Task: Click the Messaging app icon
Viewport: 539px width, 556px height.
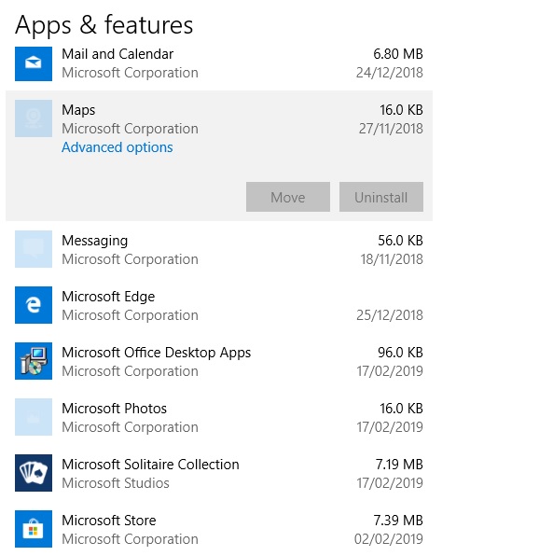Action: pos(34,249)
